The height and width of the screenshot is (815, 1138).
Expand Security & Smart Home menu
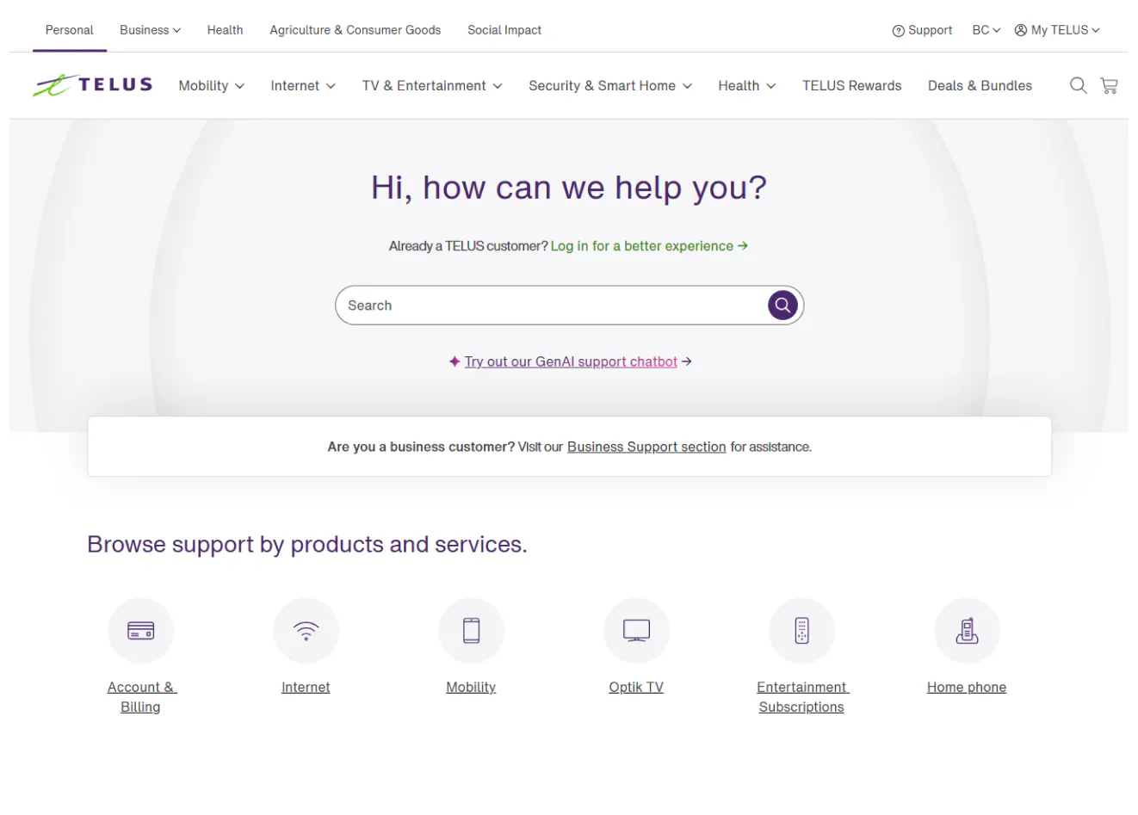[610, 86]
